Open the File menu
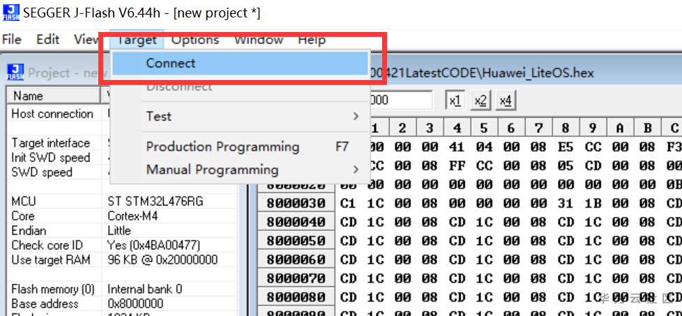 pos(12,40)
